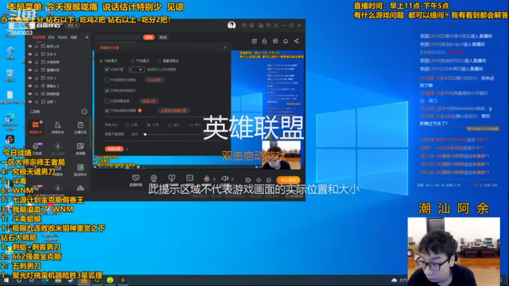
Task: Hide the 文本 3 source layer
Action: click(30, 78)
